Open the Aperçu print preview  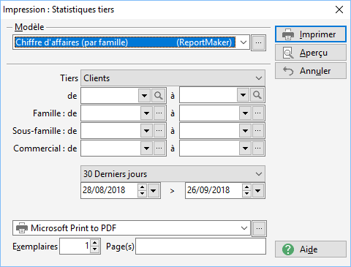pos(311,53)
